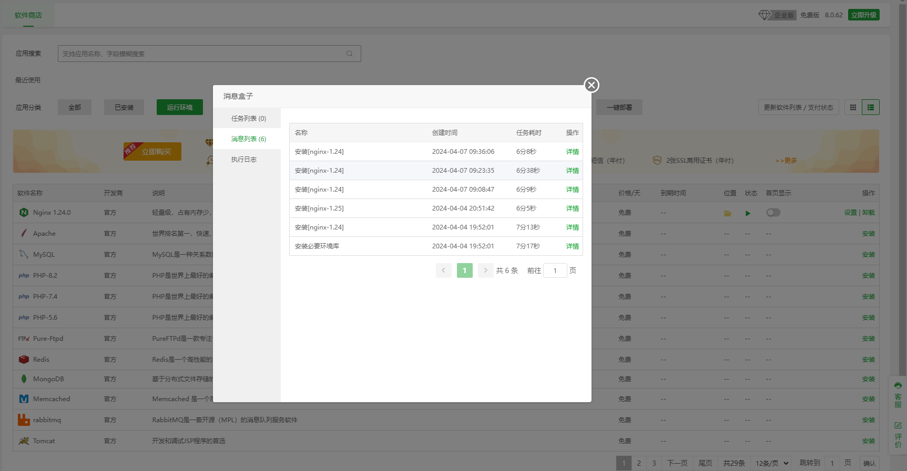Click the PHP-5.6 icon
The image size is (907, 471).
click(24, 318)
